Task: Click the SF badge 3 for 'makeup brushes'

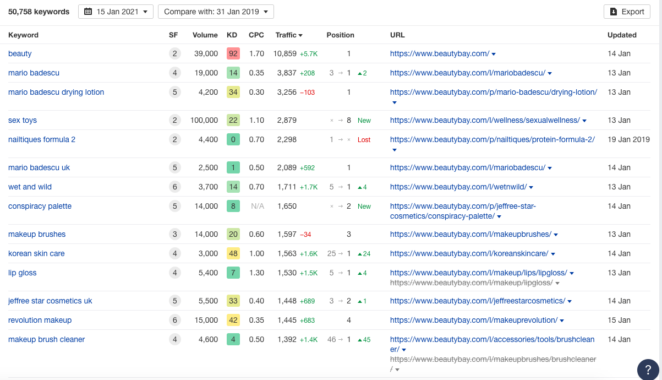Action: 175,234
